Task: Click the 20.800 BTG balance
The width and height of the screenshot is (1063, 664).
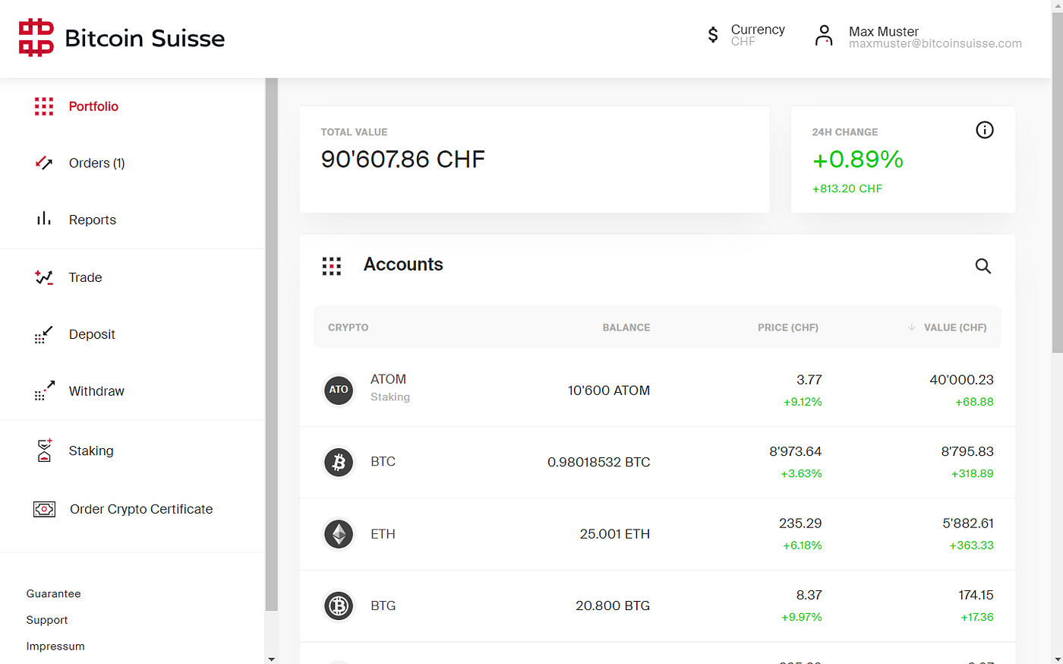Action: coord(613,606)
